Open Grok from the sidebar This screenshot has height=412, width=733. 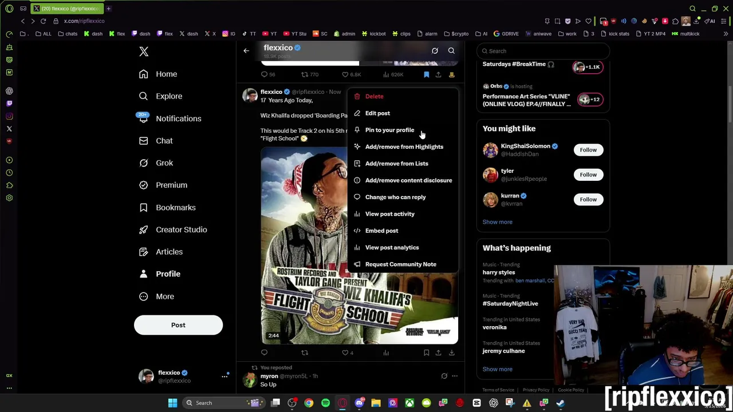pyautogui.click(x=156, y=163)
